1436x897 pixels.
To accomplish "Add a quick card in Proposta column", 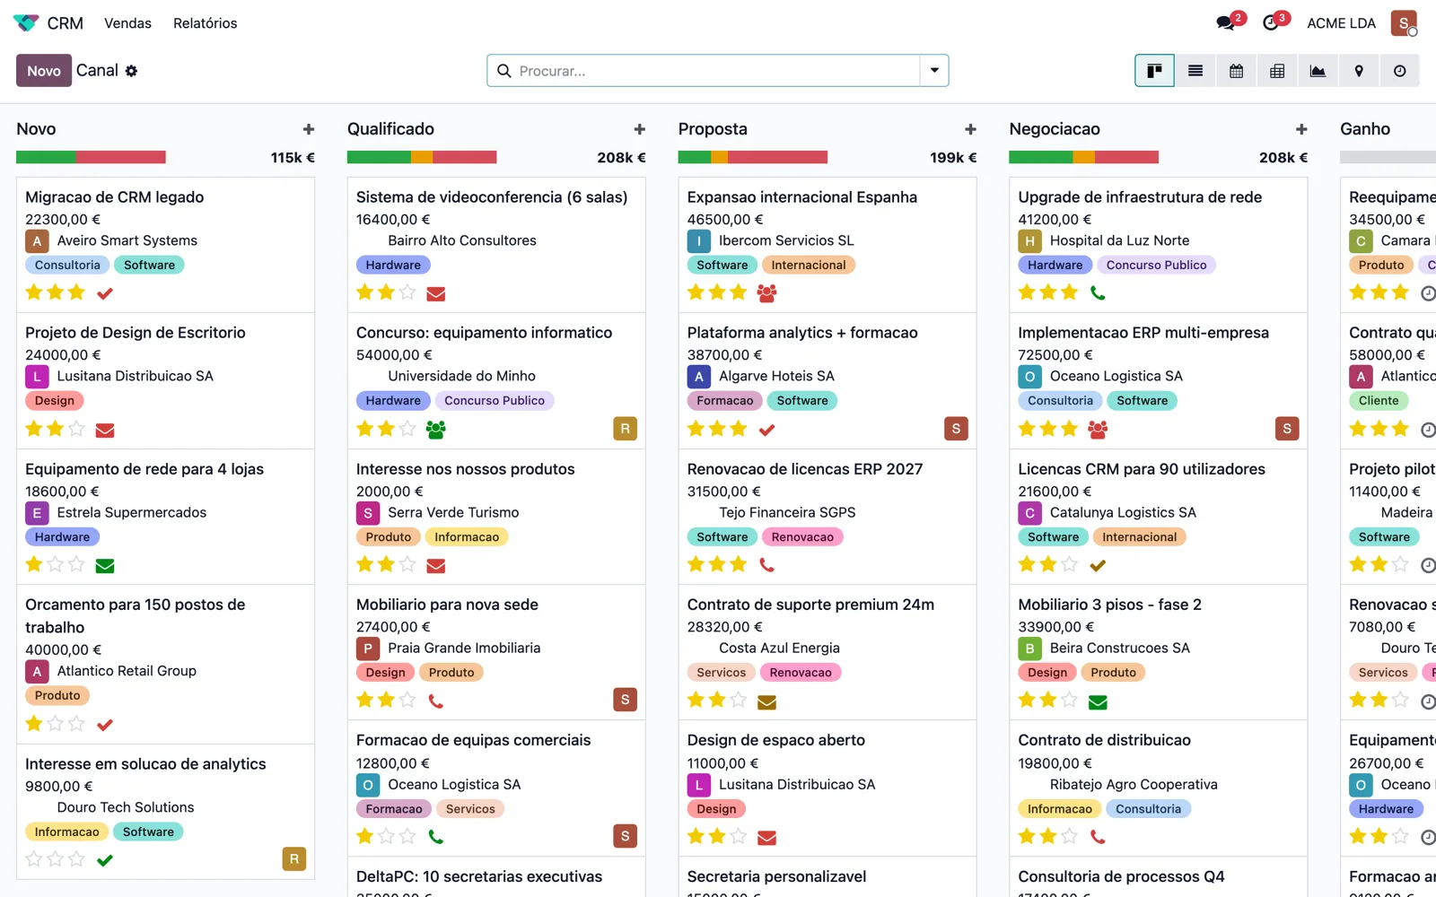I will 970,129.
